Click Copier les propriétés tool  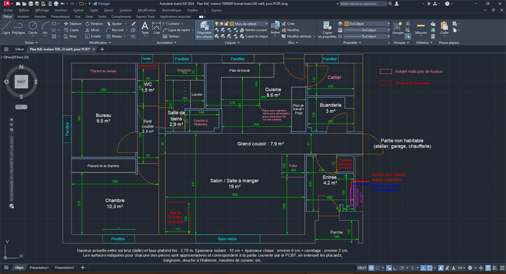327,30
